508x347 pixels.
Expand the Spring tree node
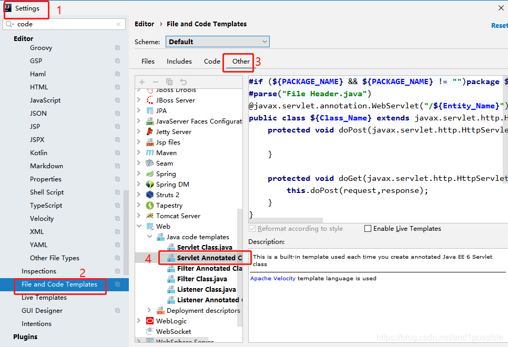point(139,173)
